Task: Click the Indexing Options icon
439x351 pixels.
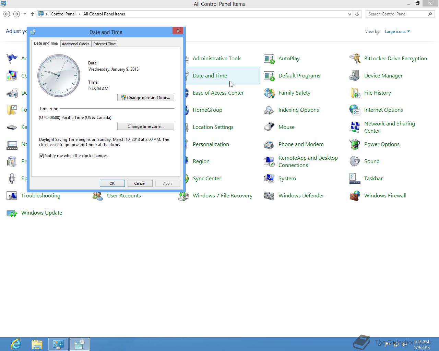Action: tap(269, 110)
